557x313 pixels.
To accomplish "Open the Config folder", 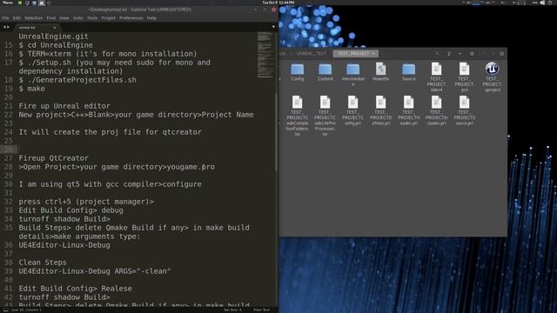I will coord(298,72).
